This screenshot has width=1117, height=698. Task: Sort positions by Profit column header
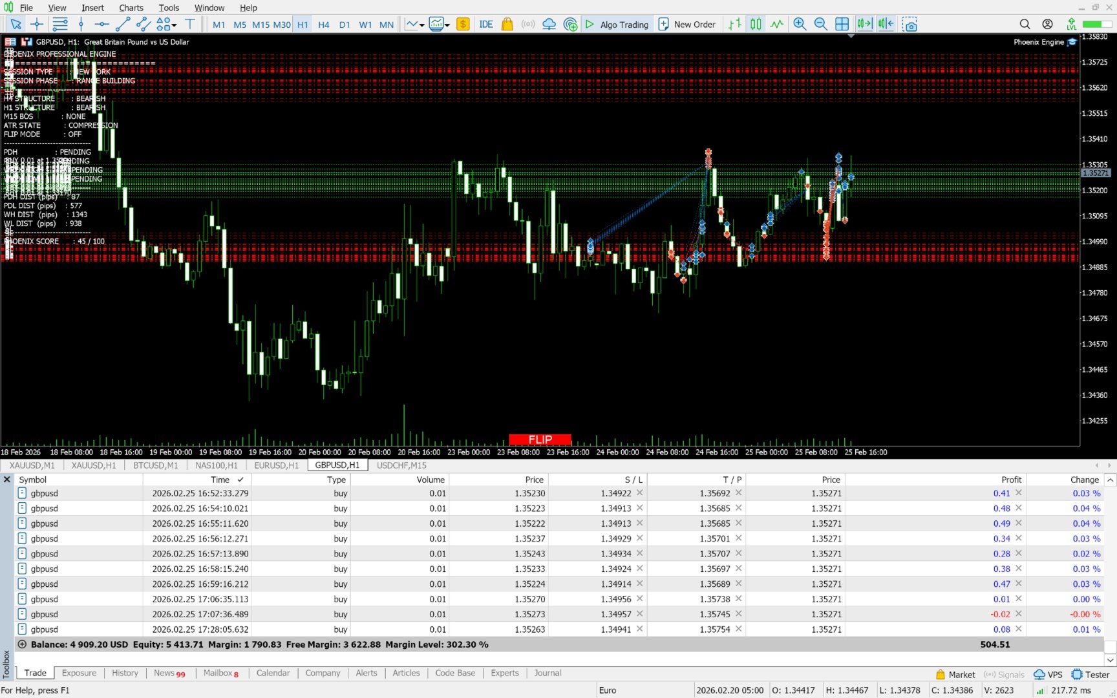1011,480
